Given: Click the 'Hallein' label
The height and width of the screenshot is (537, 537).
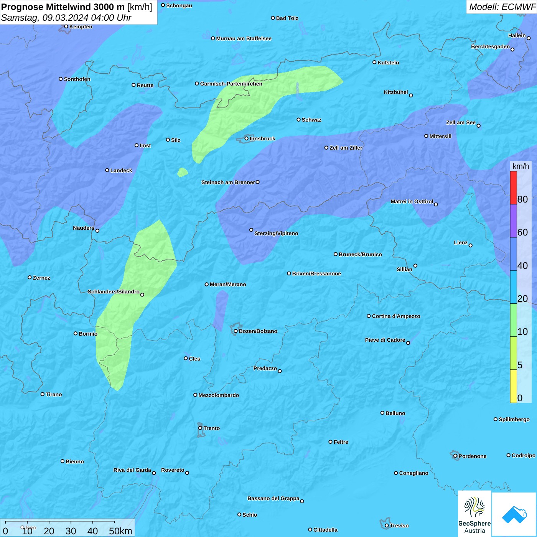Looking at the screenshot, I should tap(517, 35).
